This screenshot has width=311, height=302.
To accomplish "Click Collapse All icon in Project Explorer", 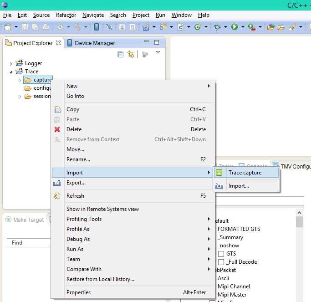I will point(121,55).
